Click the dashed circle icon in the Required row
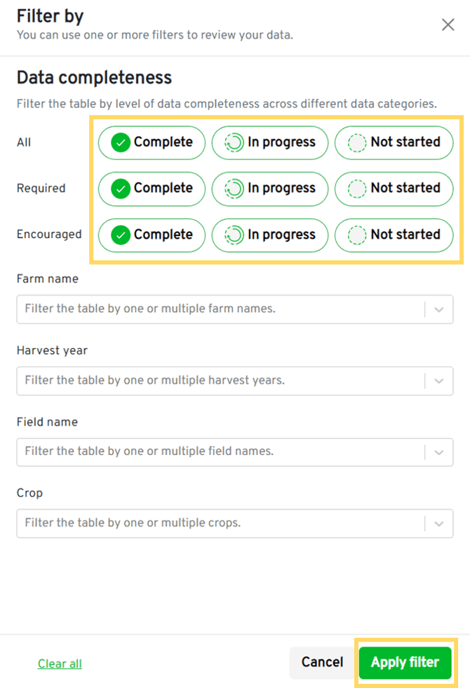 click(x=358, y=189)
